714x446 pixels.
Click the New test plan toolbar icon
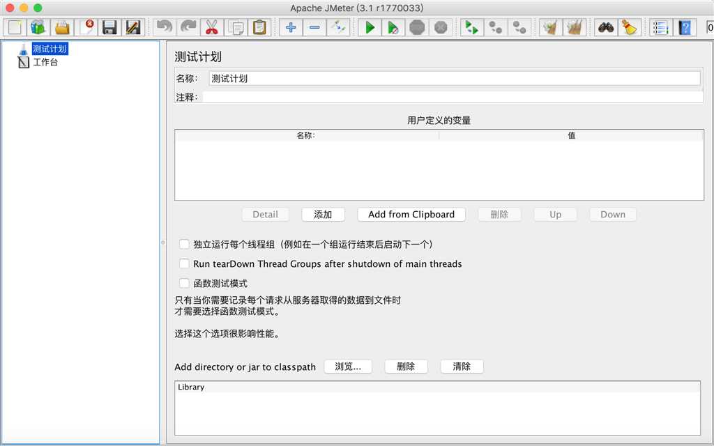click(15, 27)
